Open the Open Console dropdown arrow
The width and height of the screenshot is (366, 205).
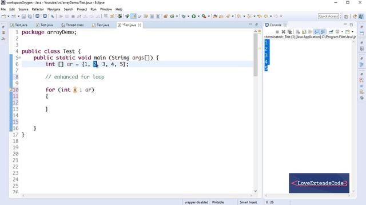pos(352,32)
